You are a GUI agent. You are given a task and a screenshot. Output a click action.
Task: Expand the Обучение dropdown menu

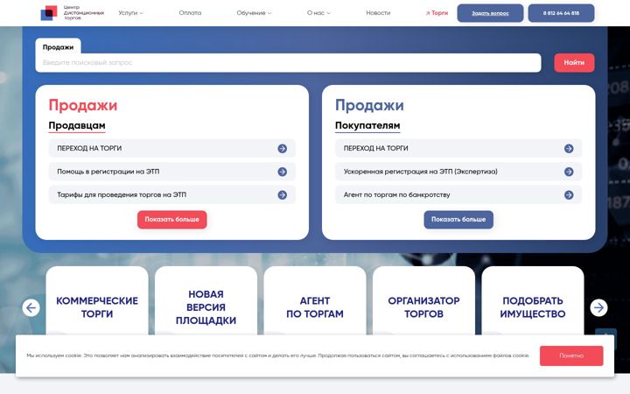[254, 13]
